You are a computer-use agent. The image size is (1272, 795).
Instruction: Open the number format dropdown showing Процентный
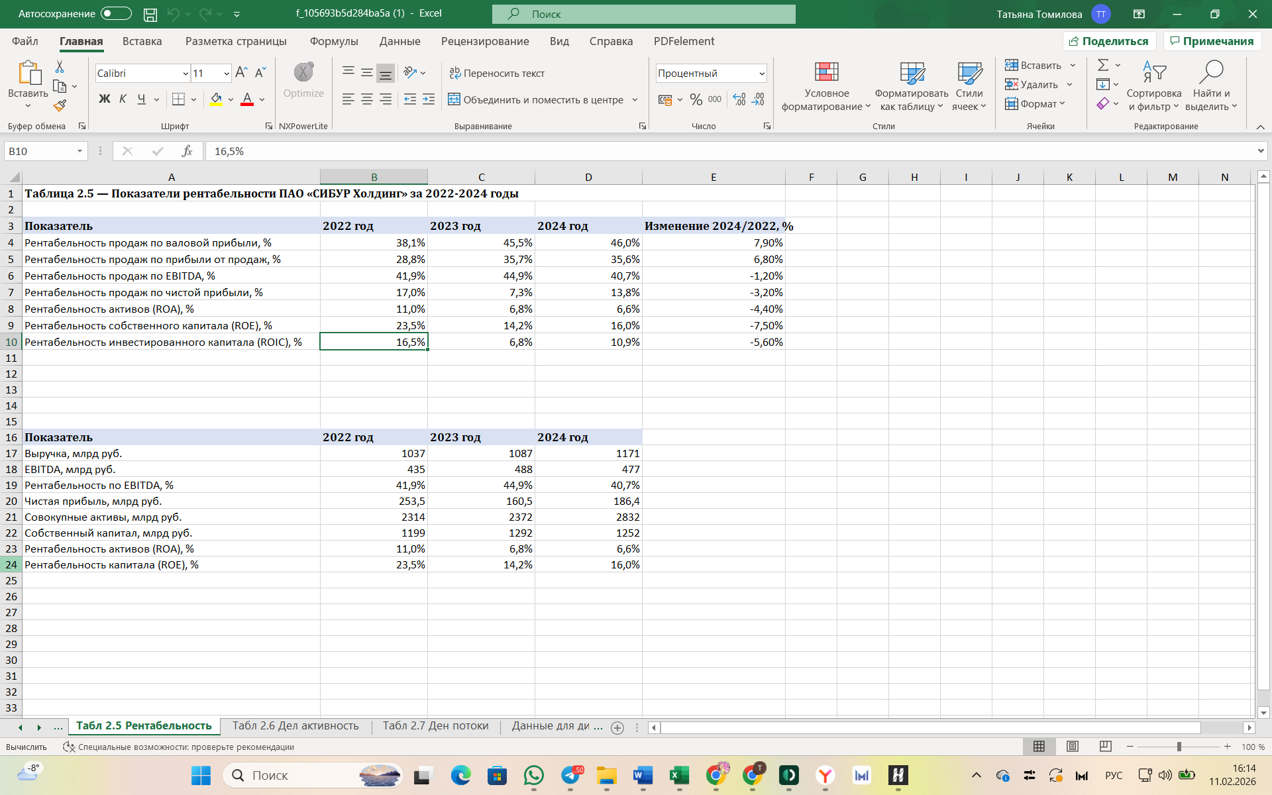tap(762, 74)
